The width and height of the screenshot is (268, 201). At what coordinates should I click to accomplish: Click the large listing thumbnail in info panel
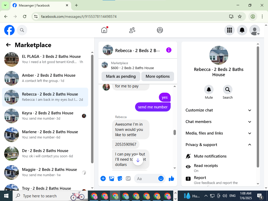point(219,55)
